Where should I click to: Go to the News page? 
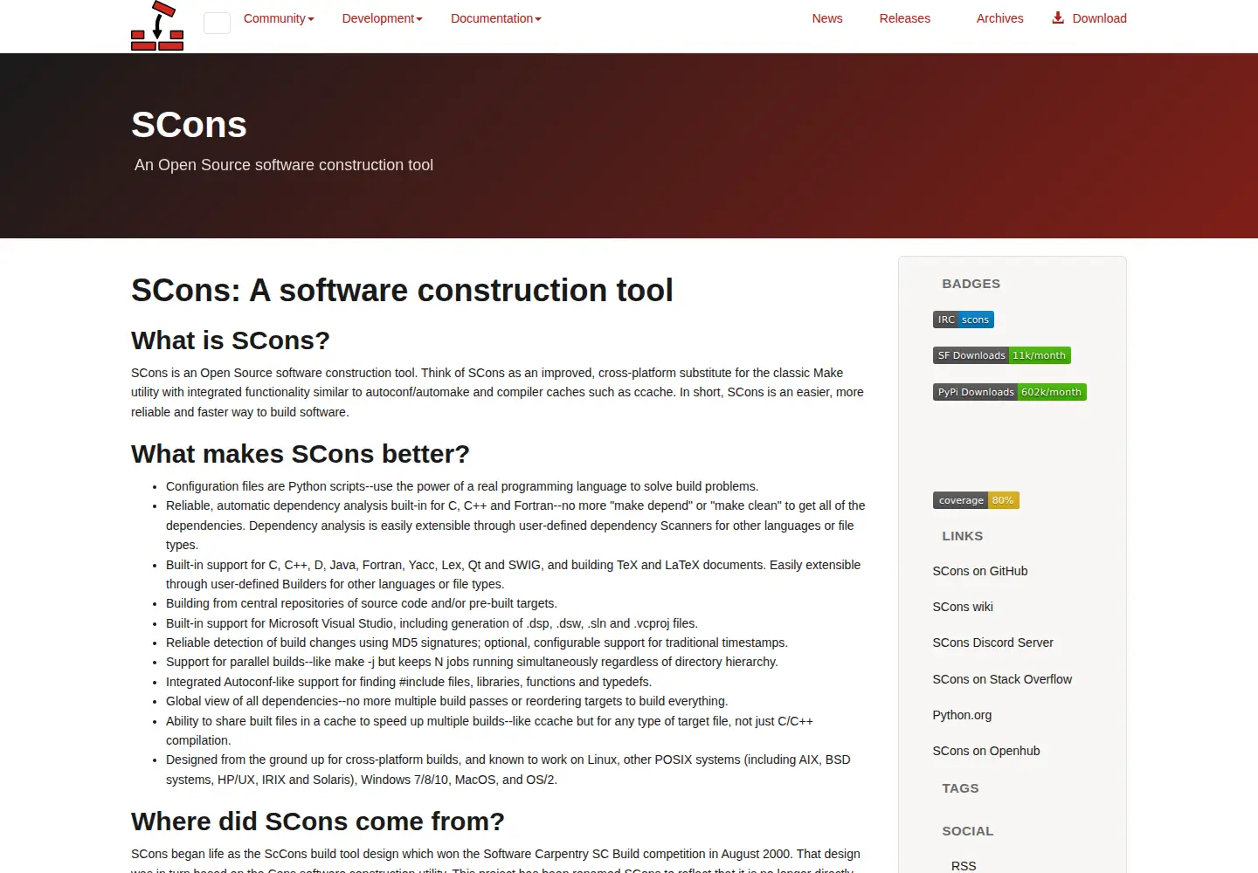click(x=827, y=18)
